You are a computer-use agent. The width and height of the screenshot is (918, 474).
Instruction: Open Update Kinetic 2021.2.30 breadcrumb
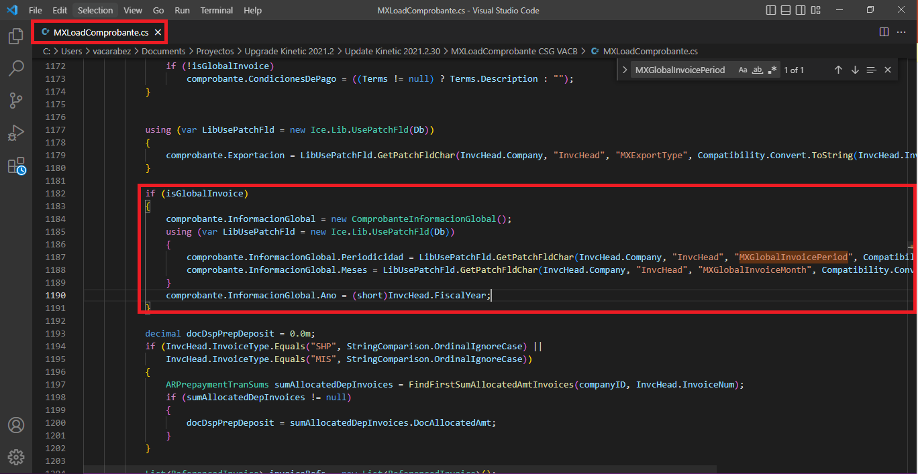point(393,51)
